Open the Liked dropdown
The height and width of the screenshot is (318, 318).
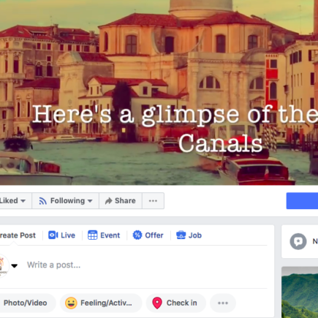(15, 201)
